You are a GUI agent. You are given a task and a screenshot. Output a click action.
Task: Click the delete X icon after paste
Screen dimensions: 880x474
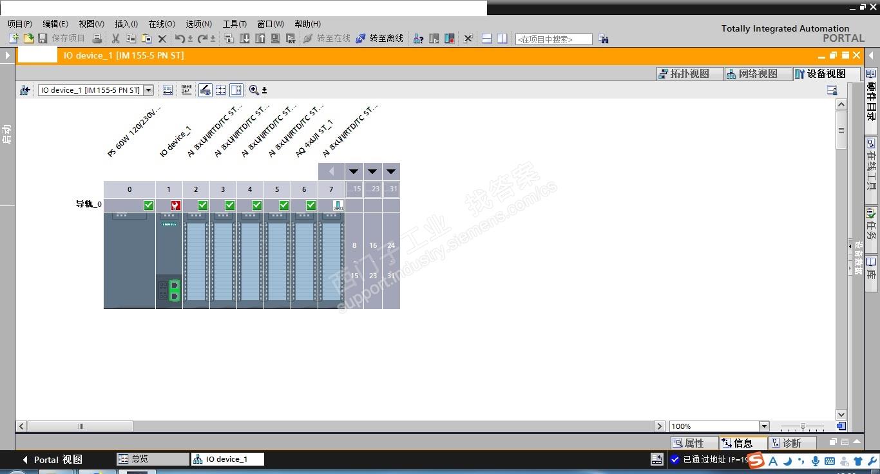pos(162,39)
